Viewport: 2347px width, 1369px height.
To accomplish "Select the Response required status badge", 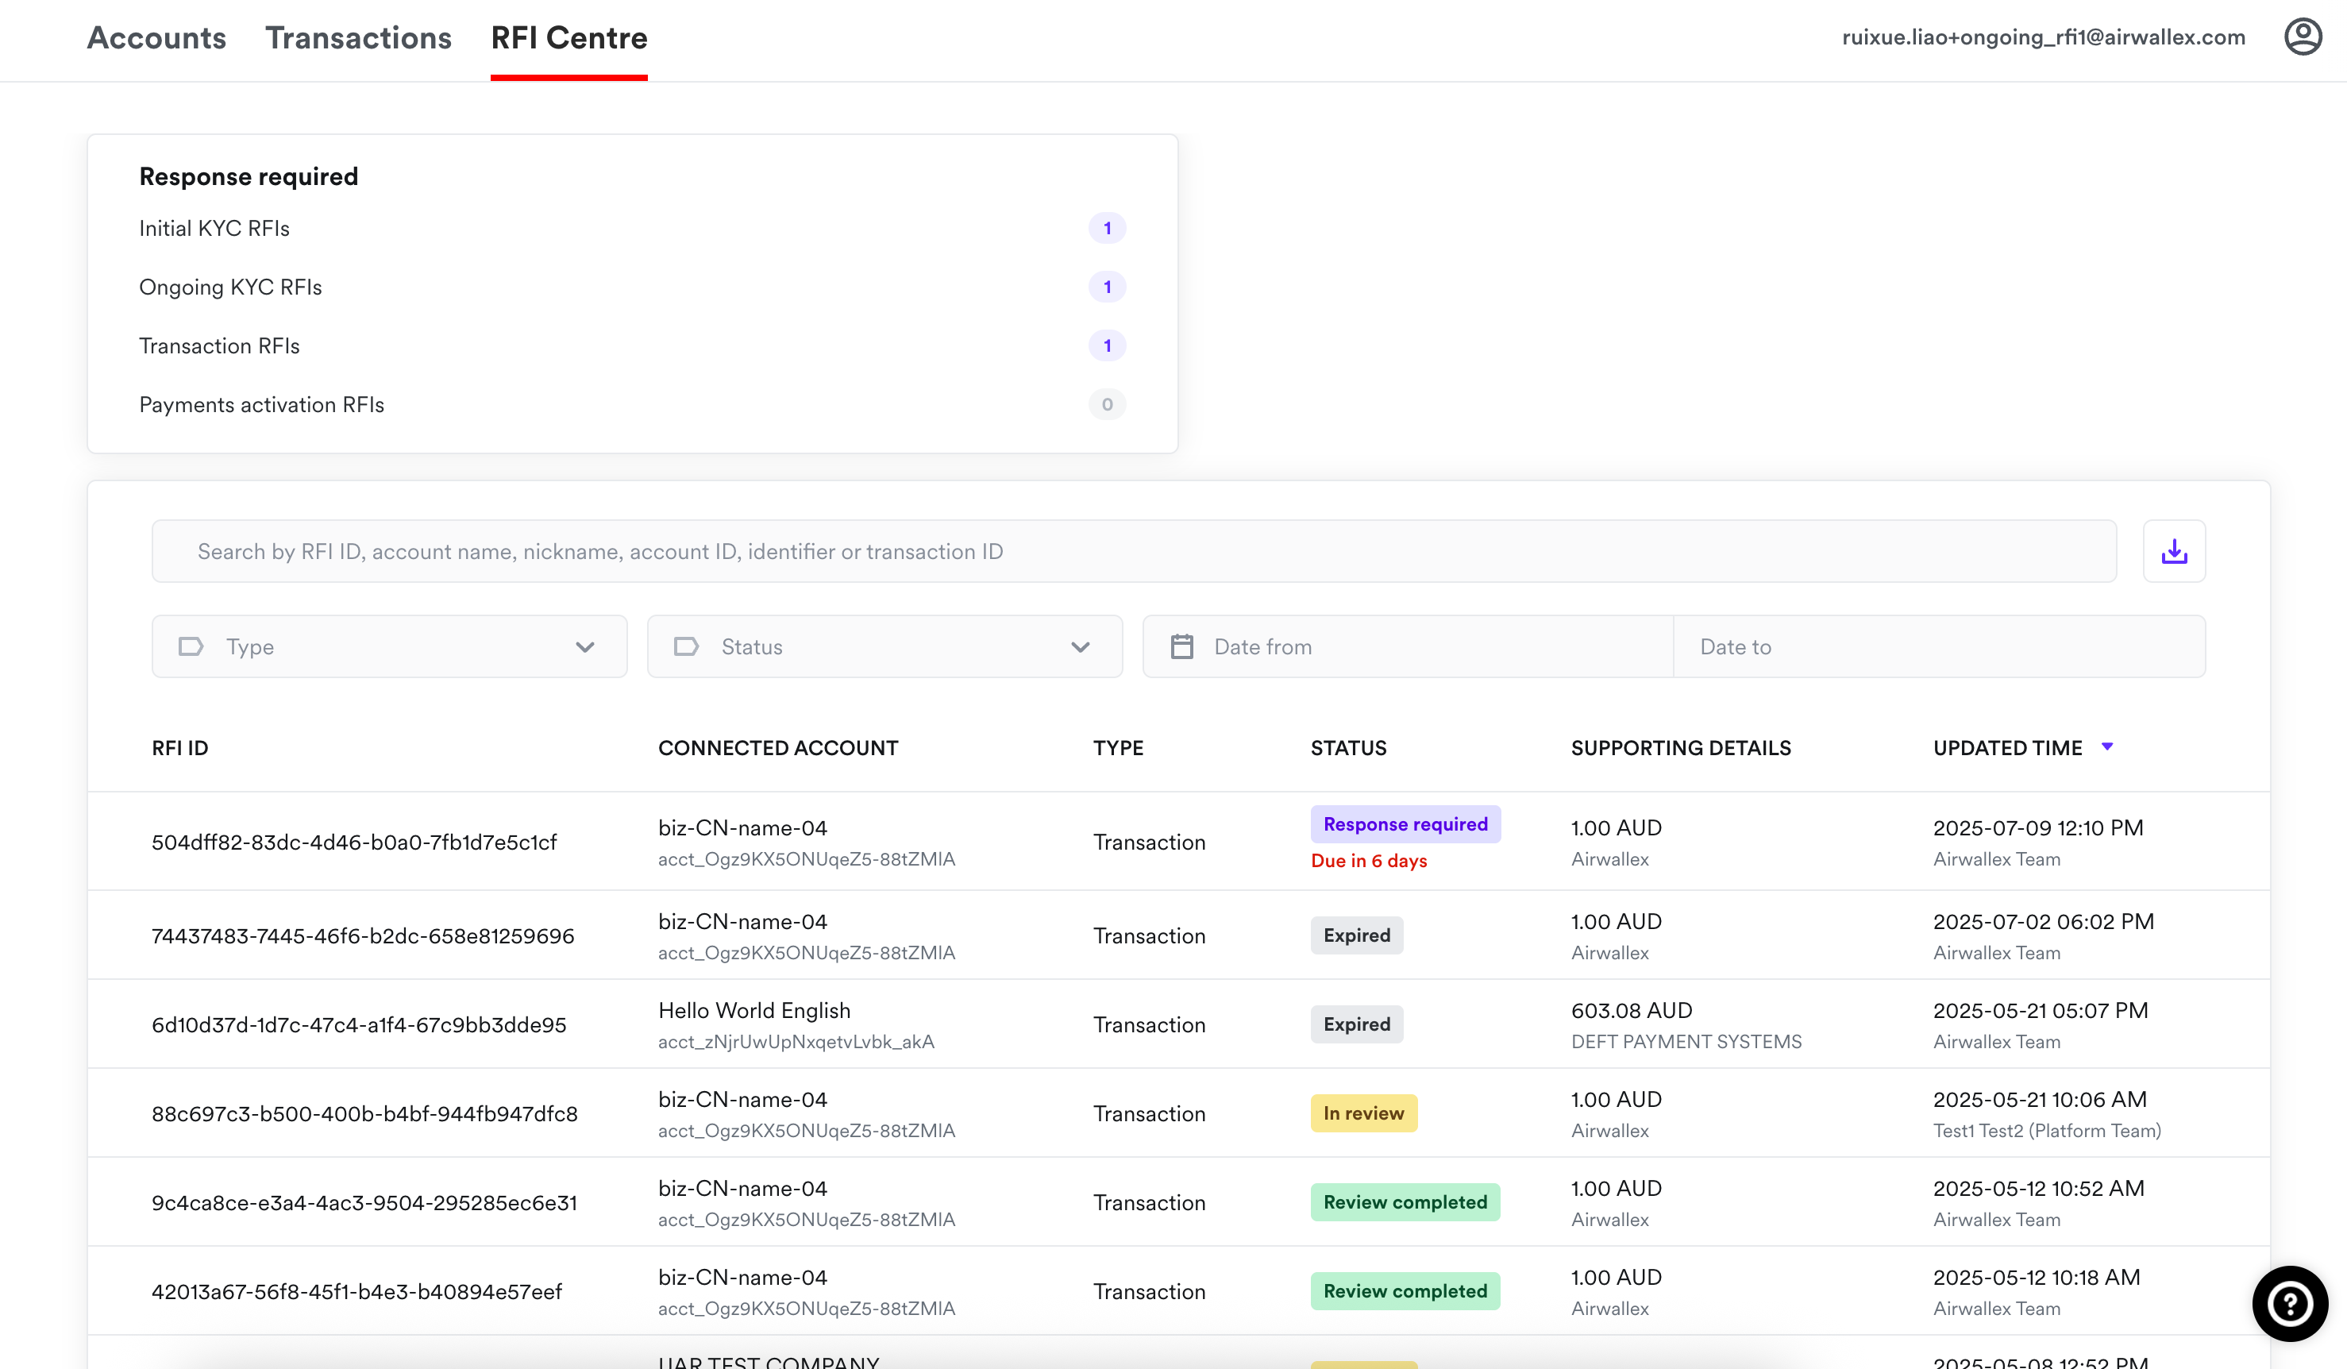I will point(1405,823).
